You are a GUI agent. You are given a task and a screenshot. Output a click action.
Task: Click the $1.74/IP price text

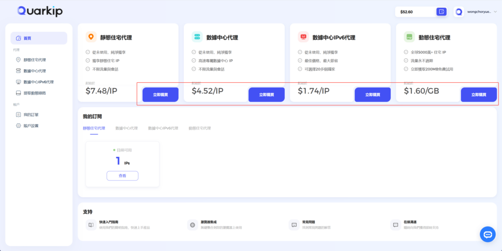click(314, 91)
